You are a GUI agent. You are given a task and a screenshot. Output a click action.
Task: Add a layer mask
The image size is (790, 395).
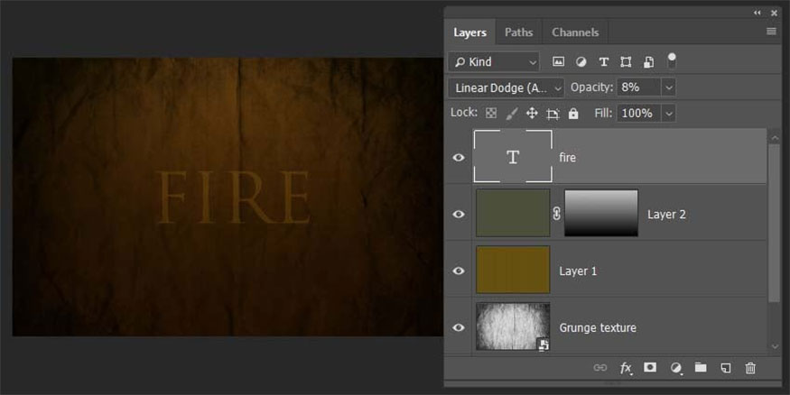(650, 368)
